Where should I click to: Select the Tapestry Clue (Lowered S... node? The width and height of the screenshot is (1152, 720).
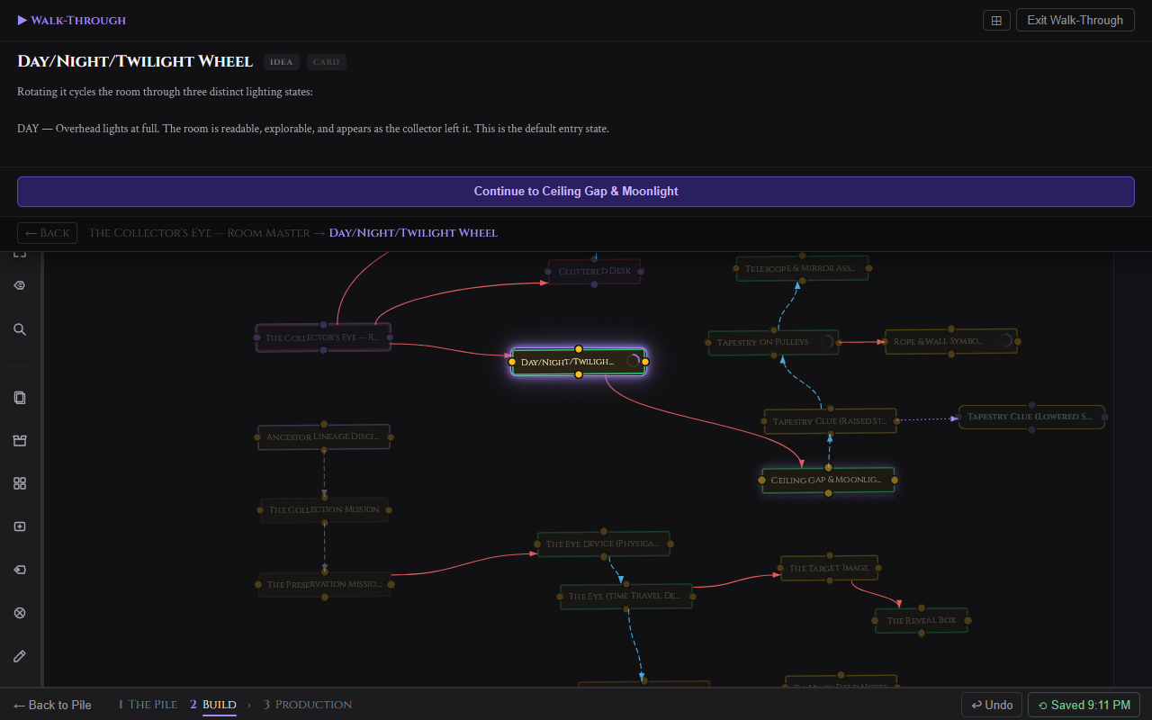coord(1031,417)
